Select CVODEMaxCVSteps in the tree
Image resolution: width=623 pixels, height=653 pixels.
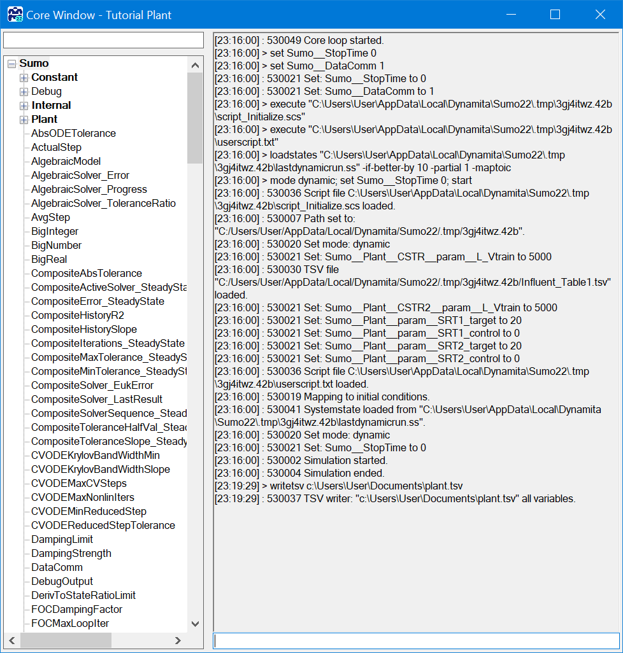[x=79, y=484]
